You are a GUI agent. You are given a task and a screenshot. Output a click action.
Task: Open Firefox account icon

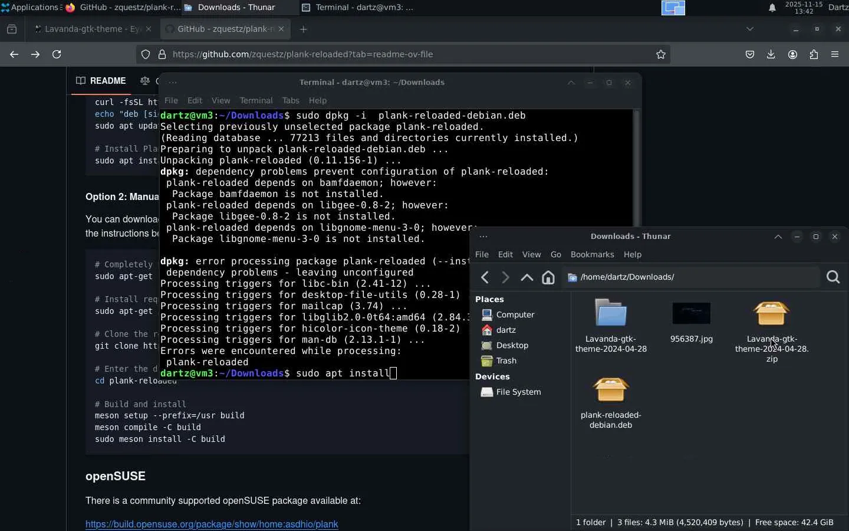click(792, 54)
